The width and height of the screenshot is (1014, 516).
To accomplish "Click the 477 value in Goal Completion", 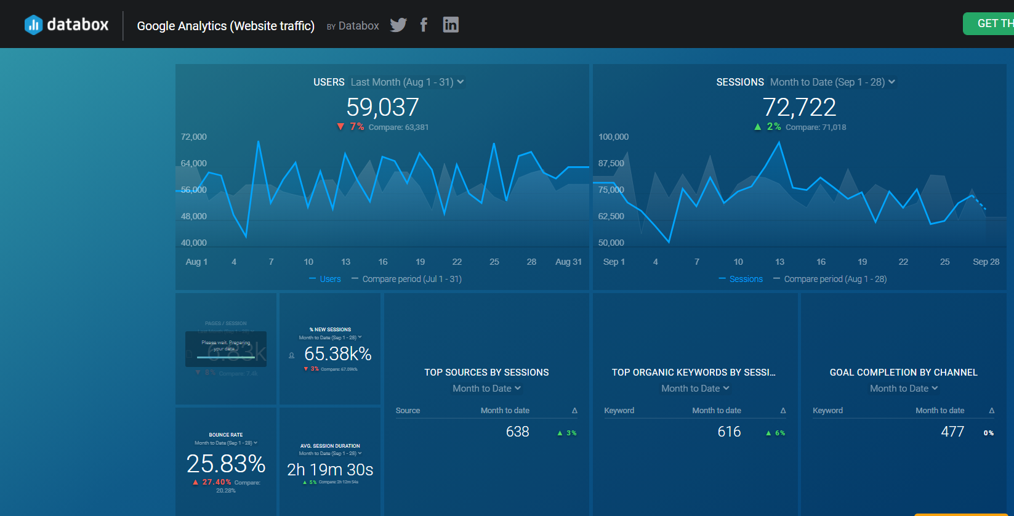I will 952,432.
